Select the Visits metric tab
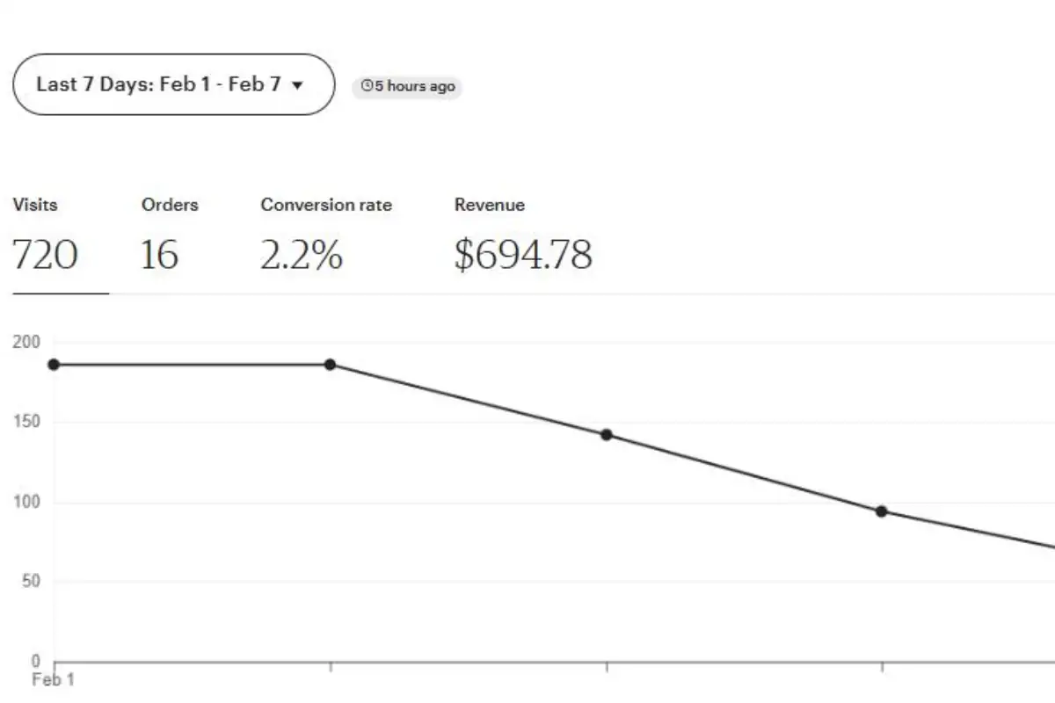1055x703 pixels. click(x=35, y=205)
